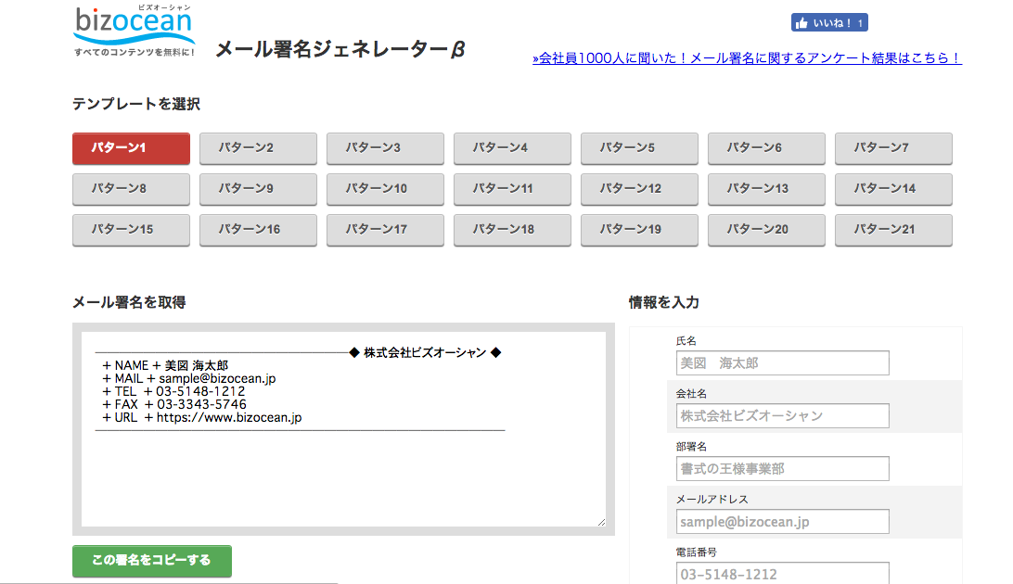Click the 情報を入力 heading

[664, 302]
